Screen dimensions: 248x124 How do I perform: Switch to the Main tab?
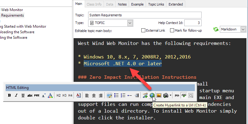pos(79,4)
